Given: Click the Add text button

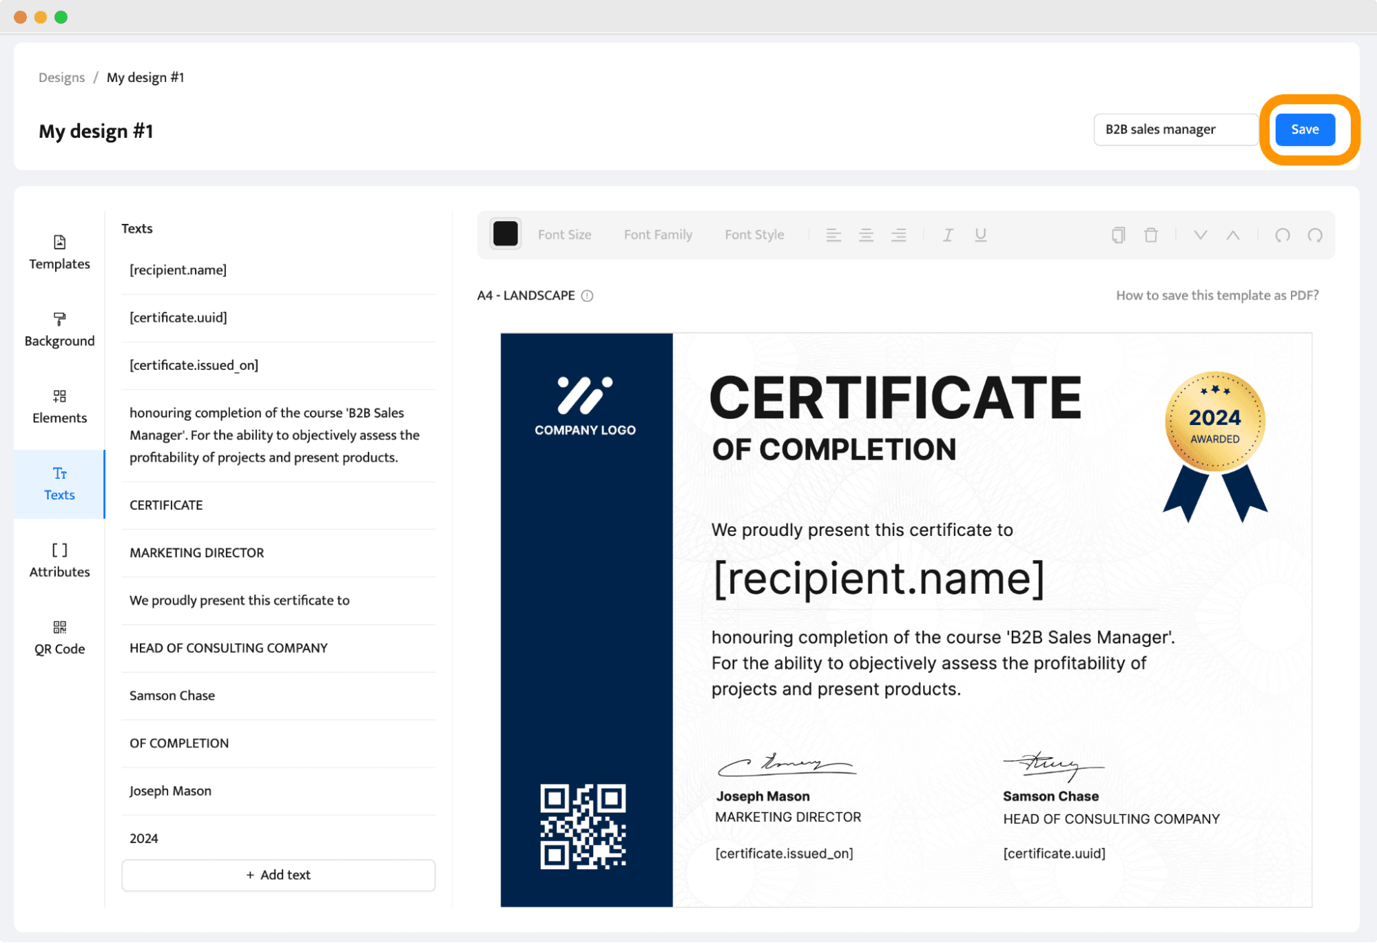Looking at the screenshot, I should 278,875.
